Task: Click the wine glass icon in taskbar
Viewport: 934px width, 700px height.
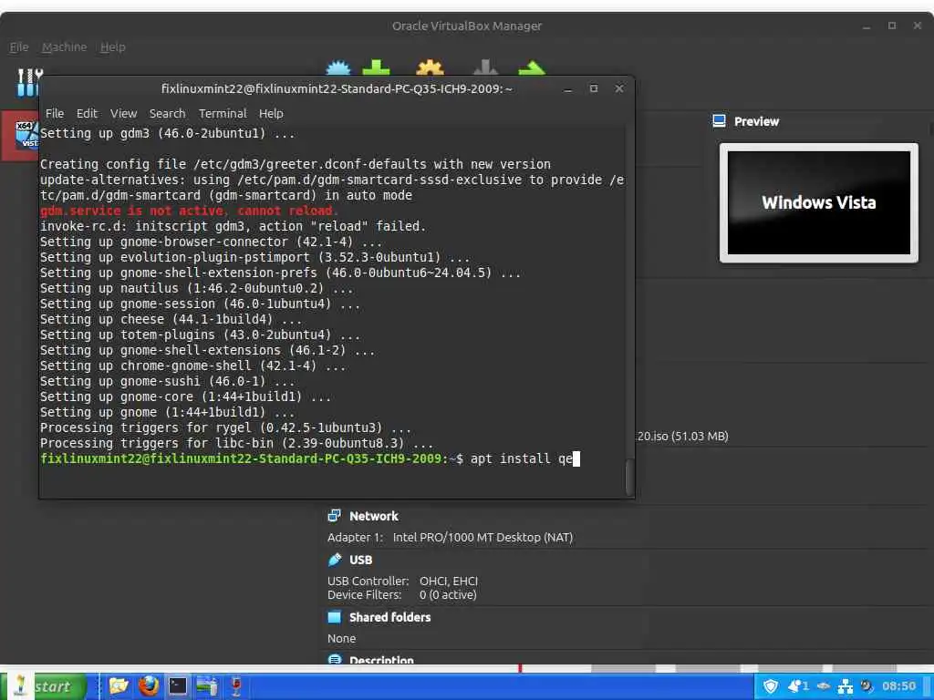Action: 236,686
